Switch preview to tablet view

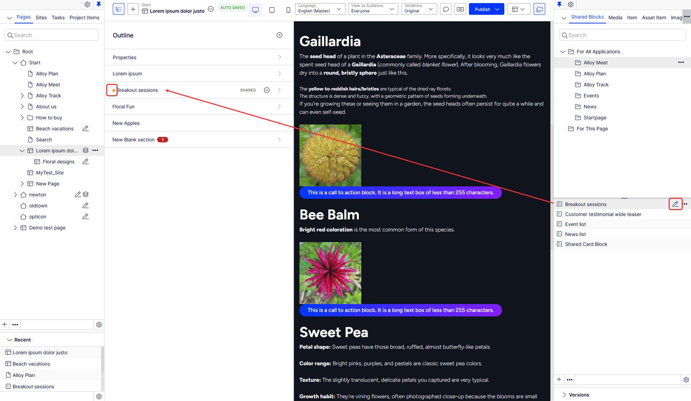click(272, 10)
